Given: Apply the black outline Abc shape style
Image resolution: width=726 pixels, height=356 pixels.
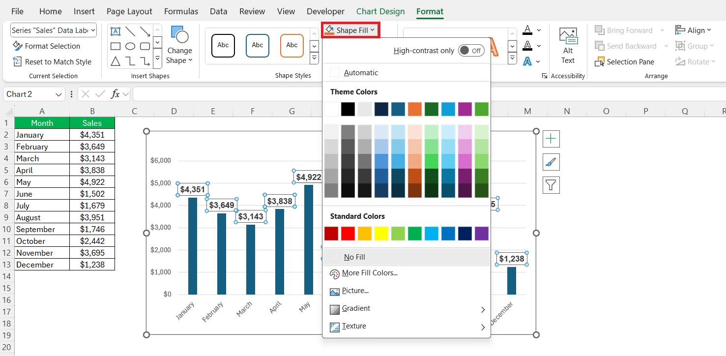Looking at the screenshot, I should pos(223,46).
